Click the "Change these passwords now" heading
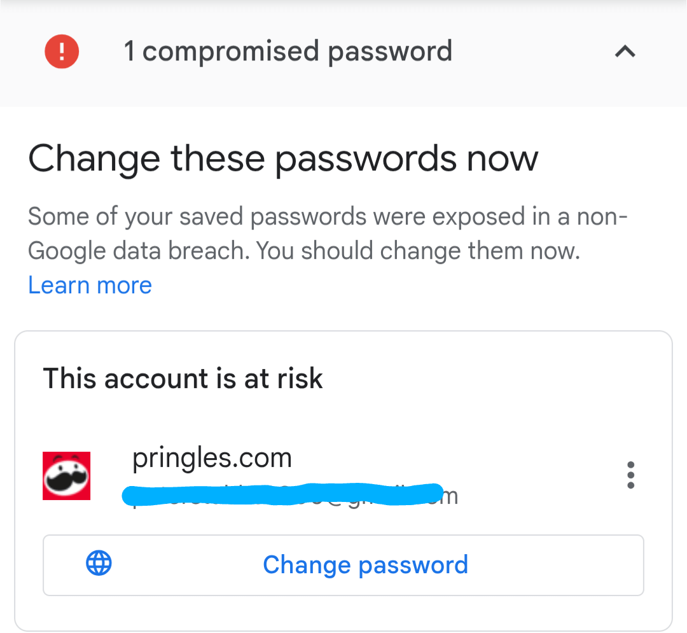The height and width of the screenshot is (633, 687). 283,158
